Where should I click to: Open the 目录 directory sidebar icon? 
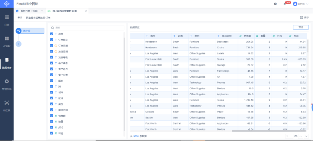pos(7,17)
